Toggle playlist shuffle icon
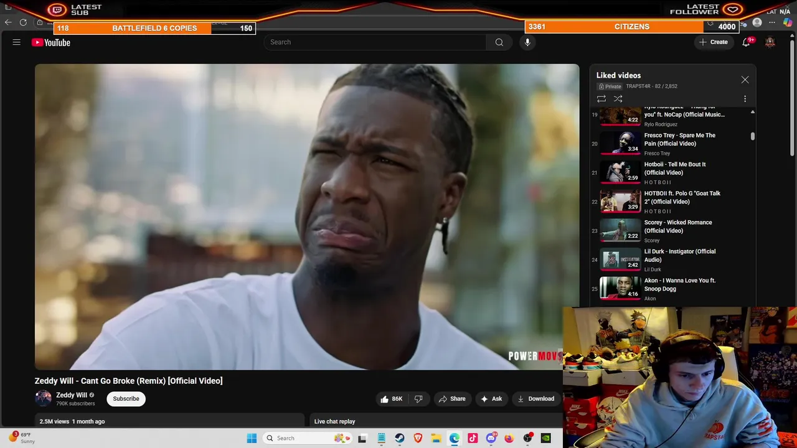 tap(618, 99)
